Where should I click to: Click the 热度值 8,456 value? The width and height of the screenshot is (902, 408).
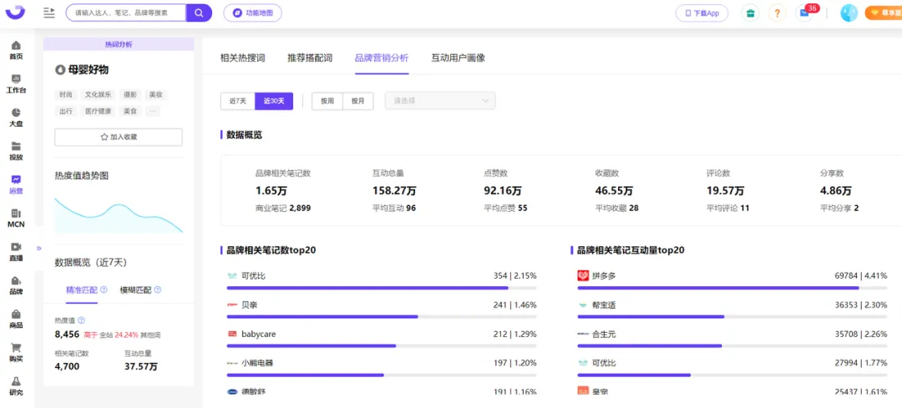[x=67, y=333]
